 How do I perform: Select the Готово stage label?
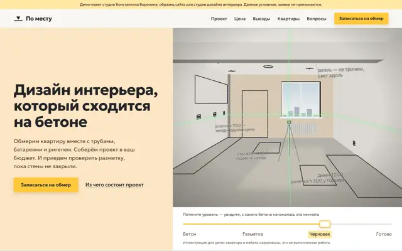tap(384, 234)
